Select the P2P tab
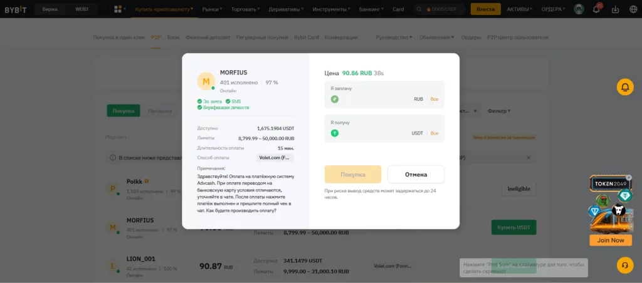Screen dimensions: 642x283 pyautogui.click(x=156, y=37)
